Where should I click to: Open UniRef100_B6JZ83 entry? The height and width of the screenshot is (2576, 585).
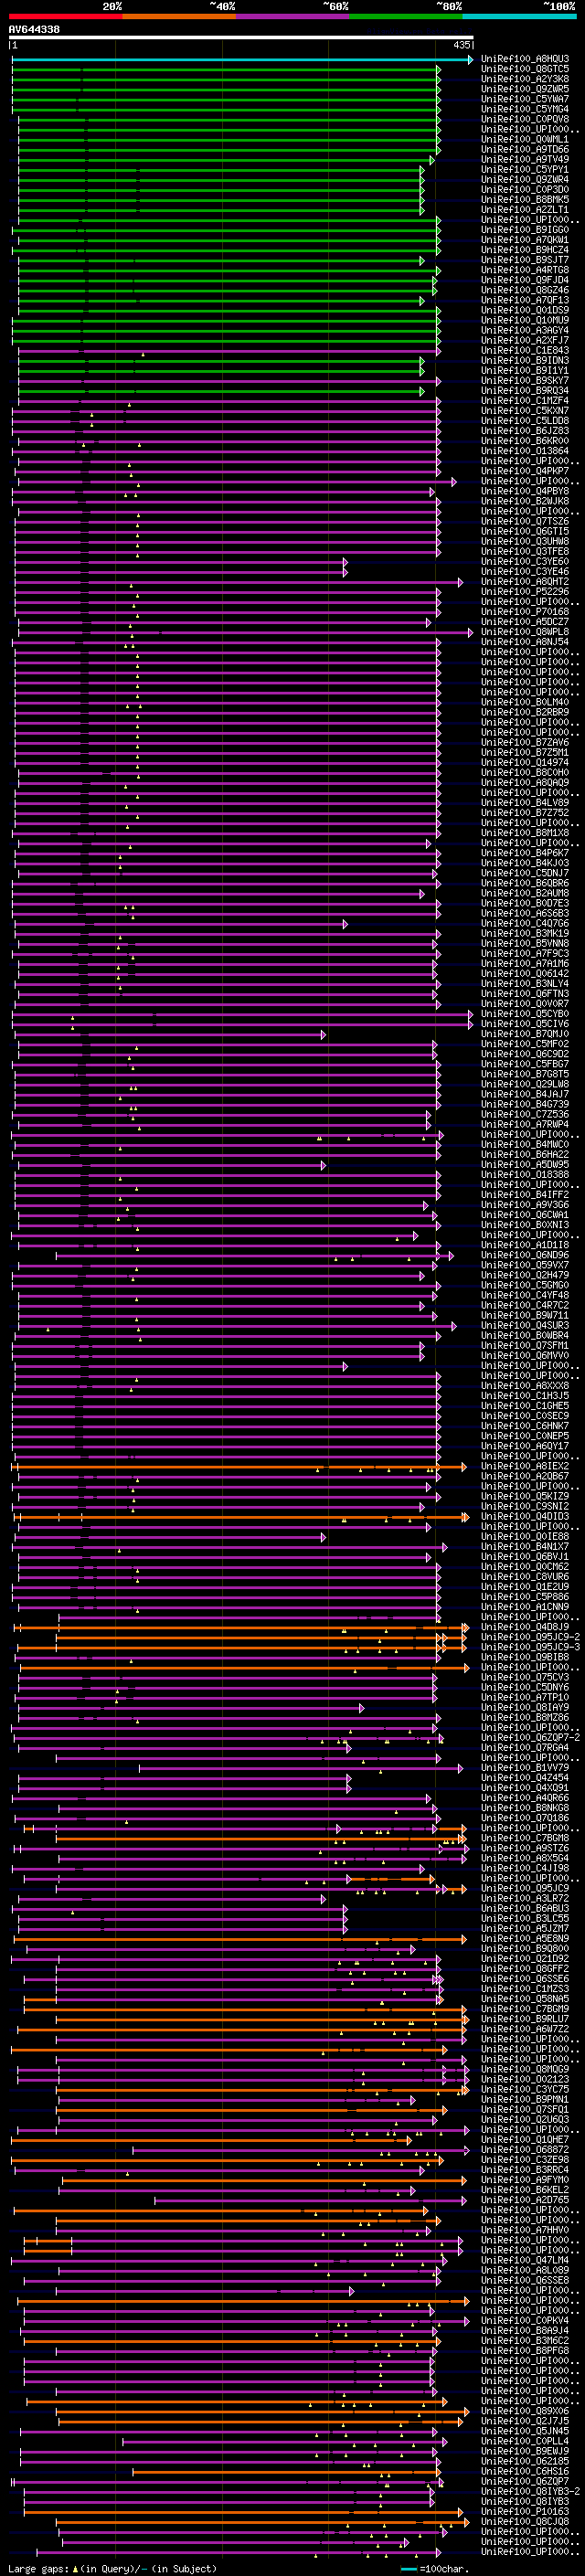[x=525, y=431]
